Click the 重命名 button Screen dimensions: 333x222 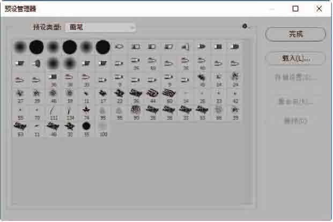pos(295,101)
